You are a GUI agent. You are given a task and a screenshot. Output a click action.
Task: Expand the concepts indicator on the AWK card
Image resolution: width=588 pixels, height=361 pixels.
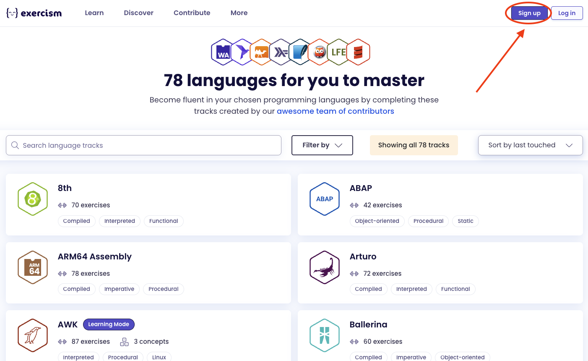coord(124,341)
